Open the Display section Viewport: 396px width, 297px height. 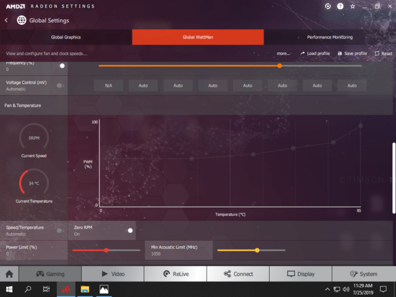point(301,273)
